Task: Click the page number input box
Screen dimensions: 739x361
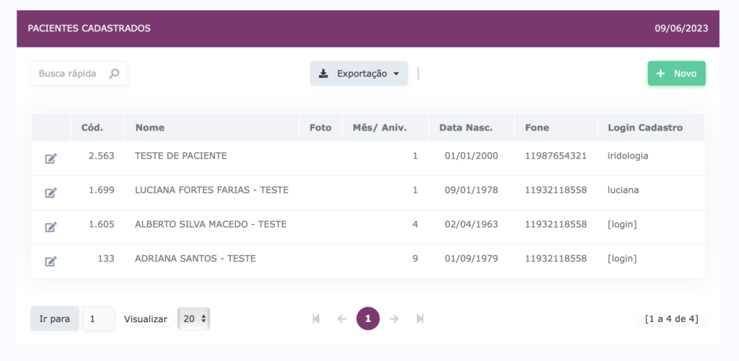Action: click(x=98, y=318)
